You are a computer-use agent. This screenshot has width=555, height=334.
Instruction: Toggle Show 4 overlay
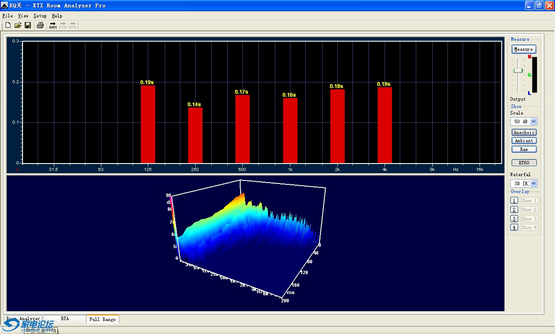(x=529, y=227)
